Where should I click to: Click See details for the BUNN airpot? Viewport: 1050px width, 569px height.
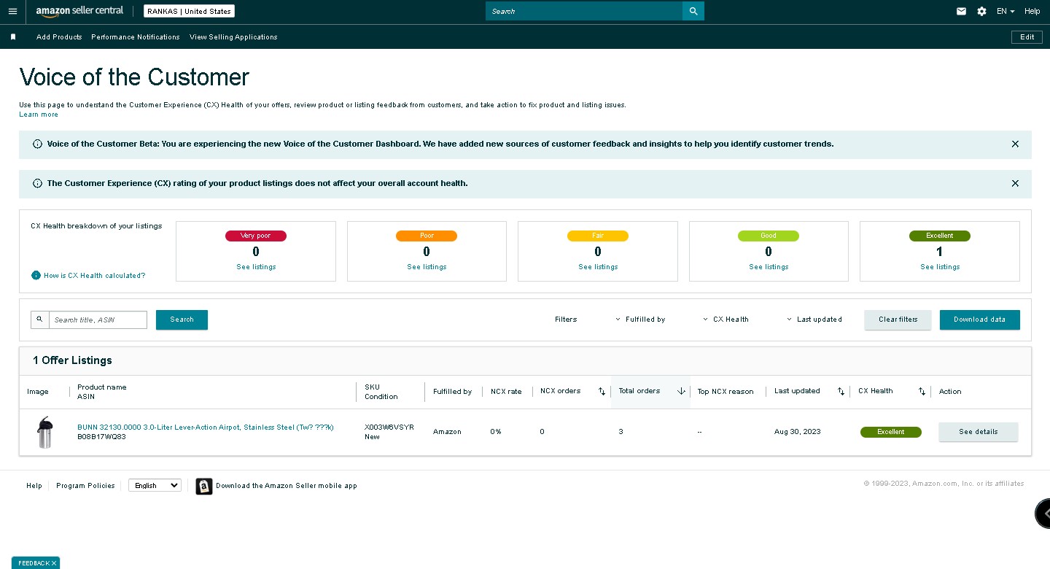(978, 432)
